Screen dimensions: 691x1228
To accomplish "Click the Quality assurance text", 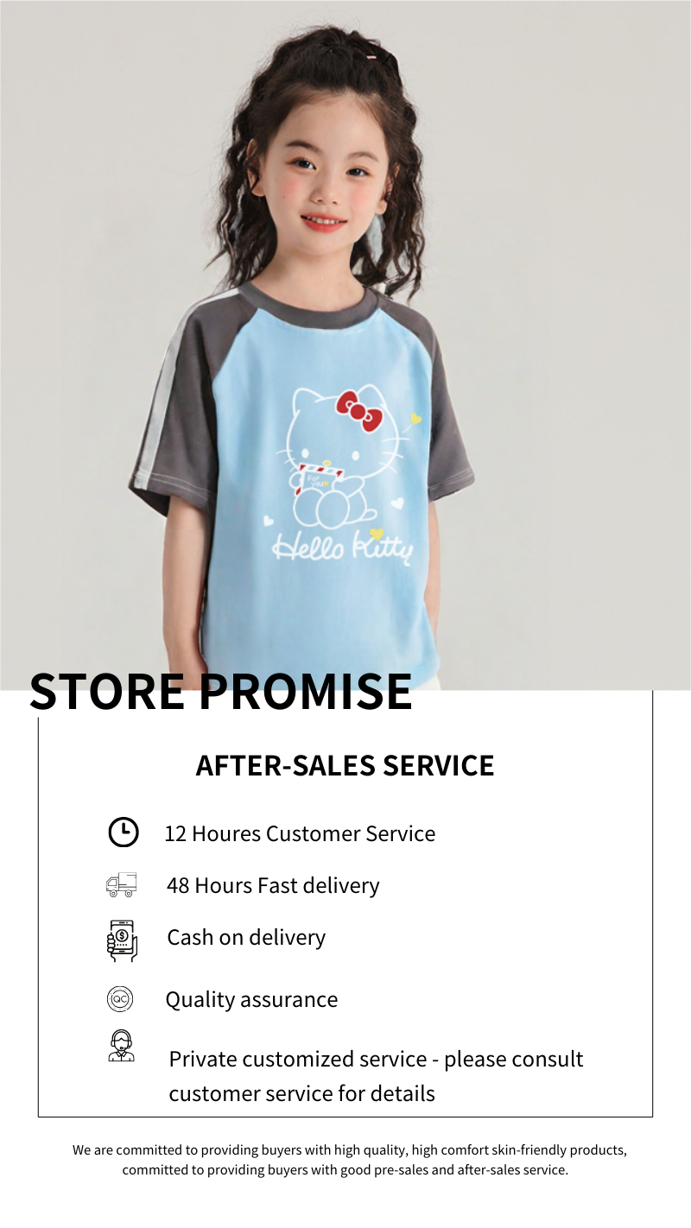I will pos(251,999).
